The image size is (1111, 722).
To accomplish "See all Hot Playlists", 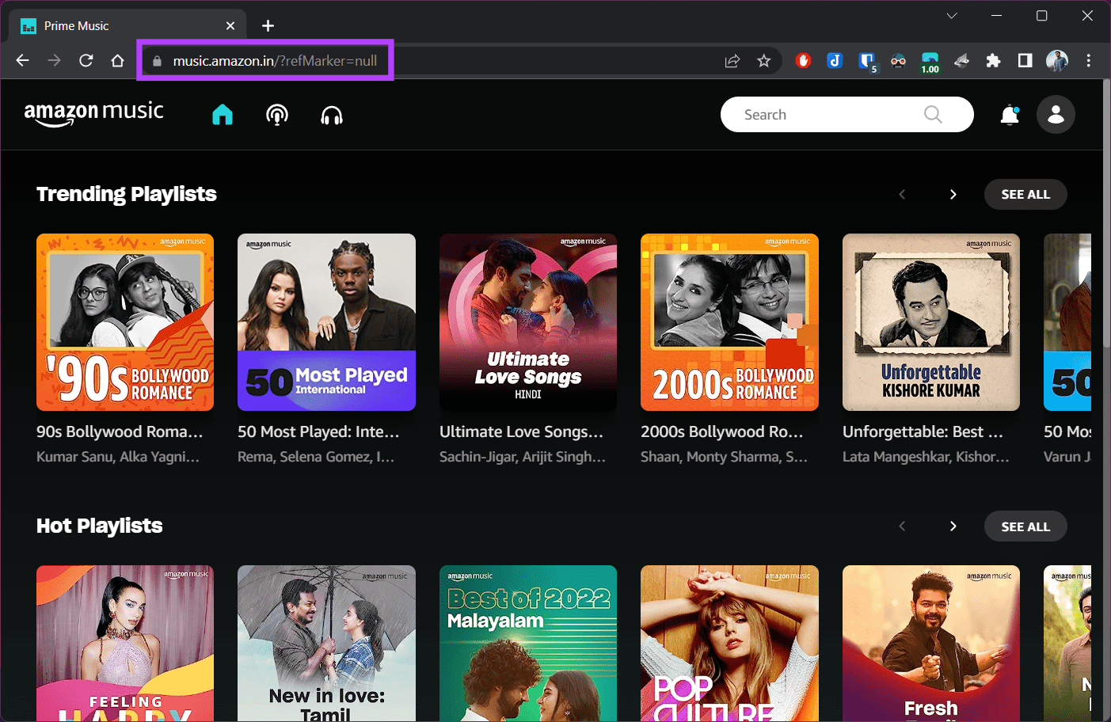I will pyautogui.click(x=1025, y=526).
